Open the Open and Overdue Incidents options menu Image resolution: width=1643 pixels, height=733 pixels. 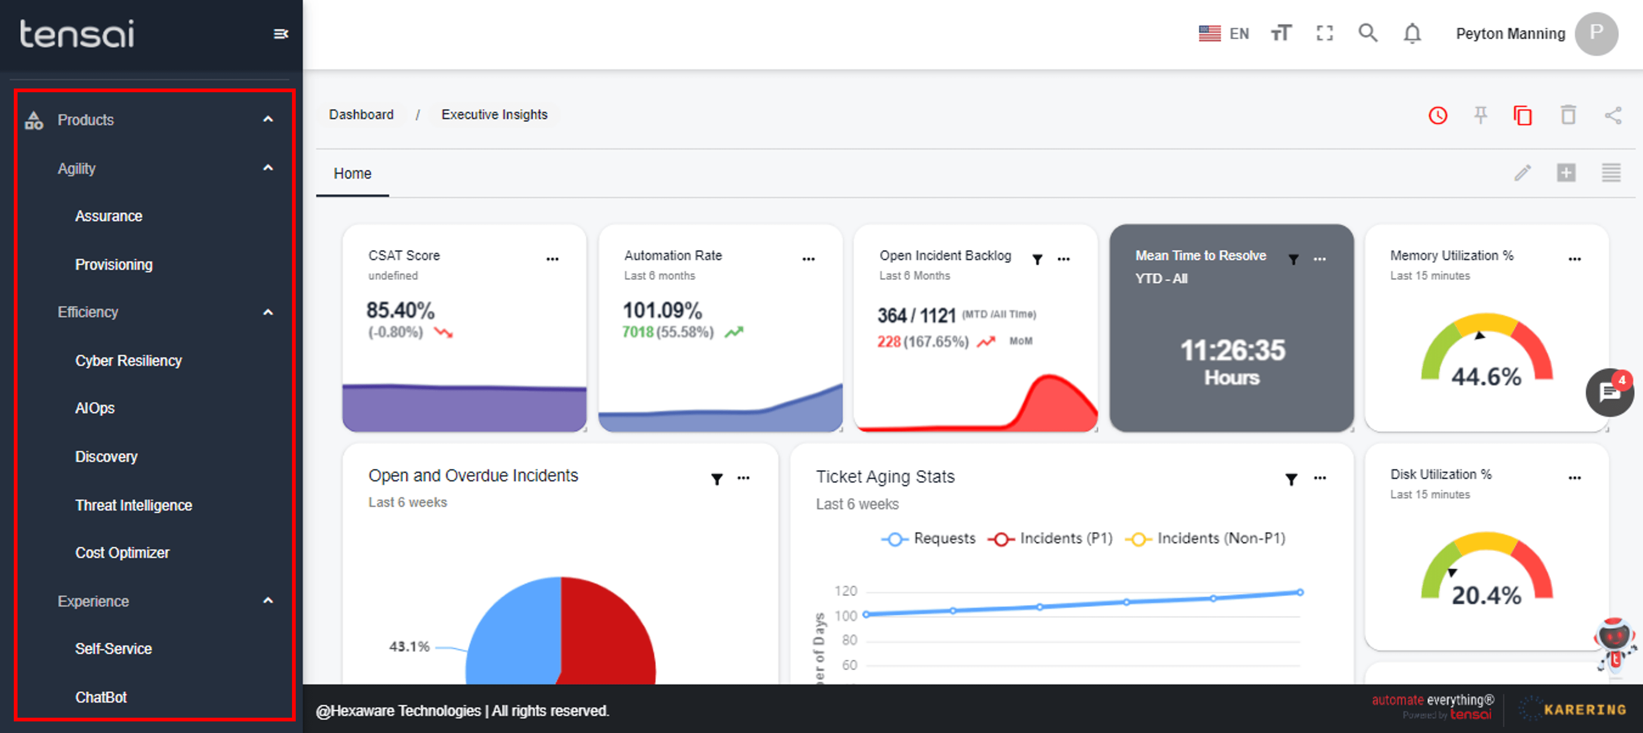click(743, 478)
